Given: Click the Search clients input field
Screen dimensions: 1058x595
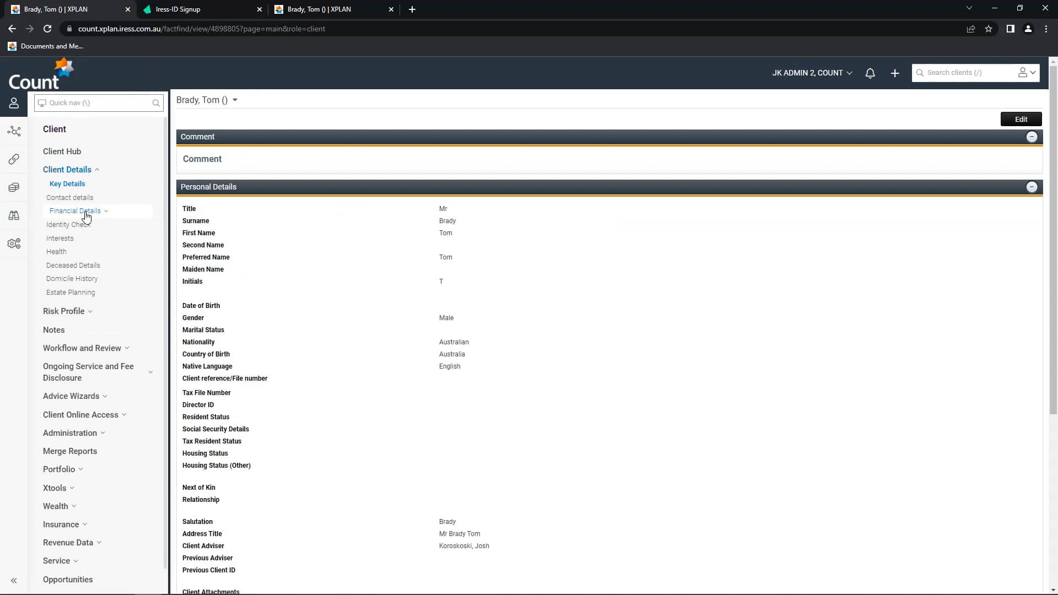Looking at the screenshot, I should coord(970,73).
